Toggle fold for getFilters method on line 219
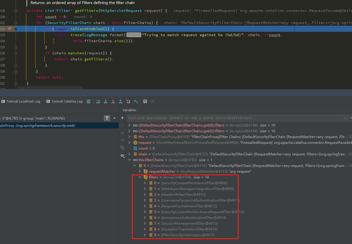 16,11
